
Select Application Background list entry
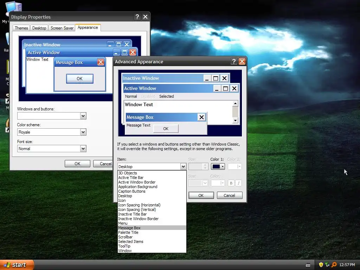(x=152, y=187)
